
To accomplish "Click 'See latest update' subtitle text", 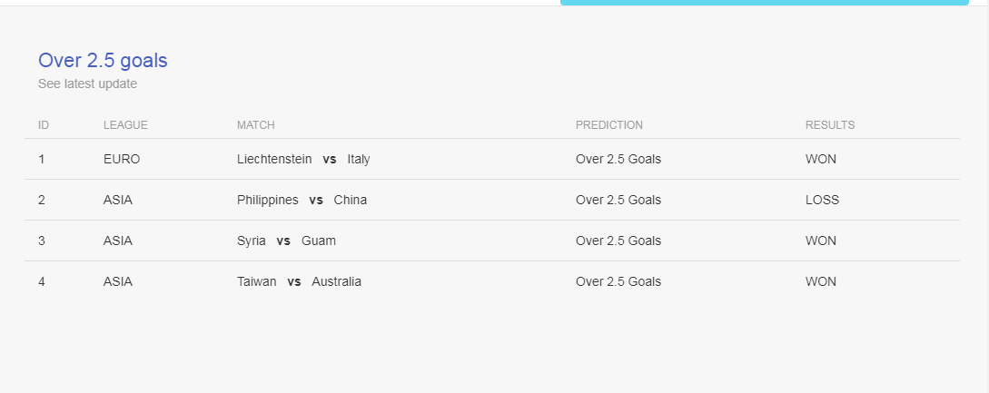I will click(x=88, y=84).
